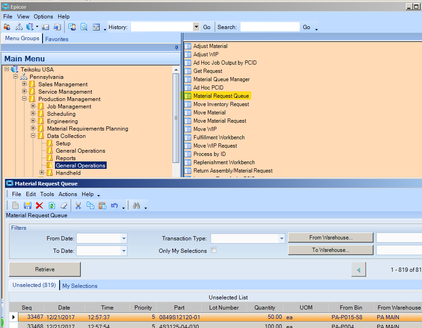Click the clipboard Paste icon
The image size is (422, 328).
click(x=102, y=206)
